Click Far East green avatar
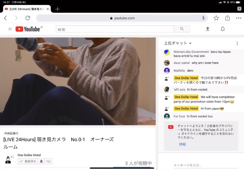The image size is (244, 170). click(x=167, y=116)
